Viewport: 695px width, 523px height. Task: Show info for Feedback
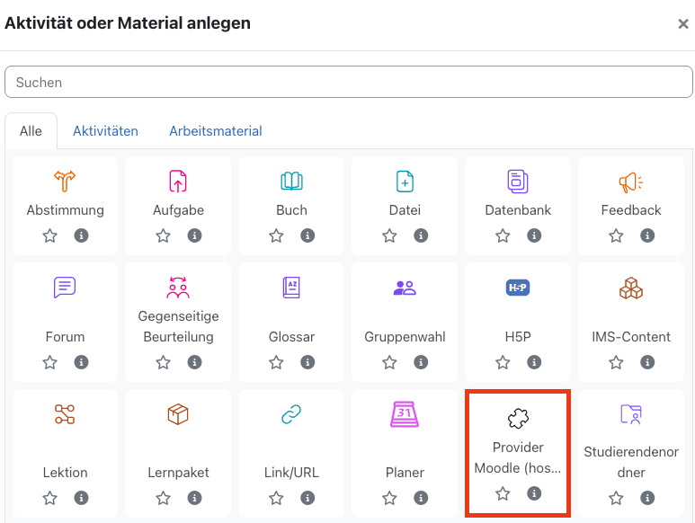pyautogui.click(x=647, y=235)
